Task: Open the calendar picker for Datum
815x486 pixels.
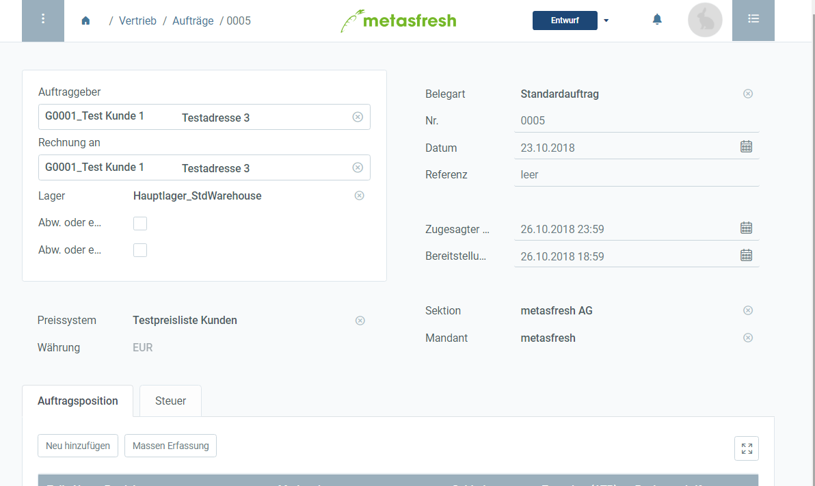Action: [746, 146]
